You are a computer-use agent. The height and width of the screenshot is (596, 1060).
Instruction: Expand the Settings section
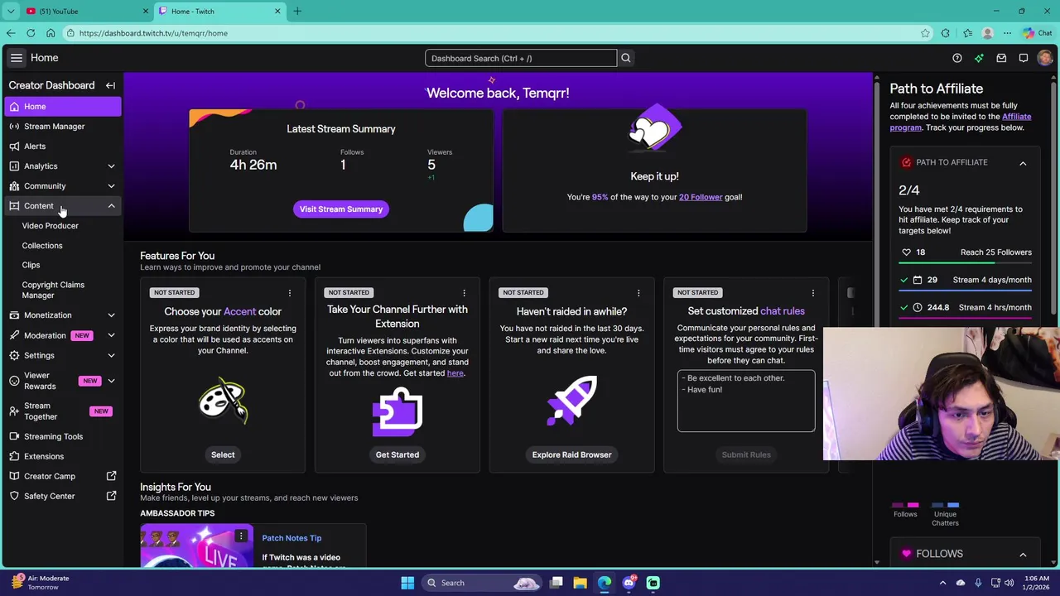click(111, 355)
